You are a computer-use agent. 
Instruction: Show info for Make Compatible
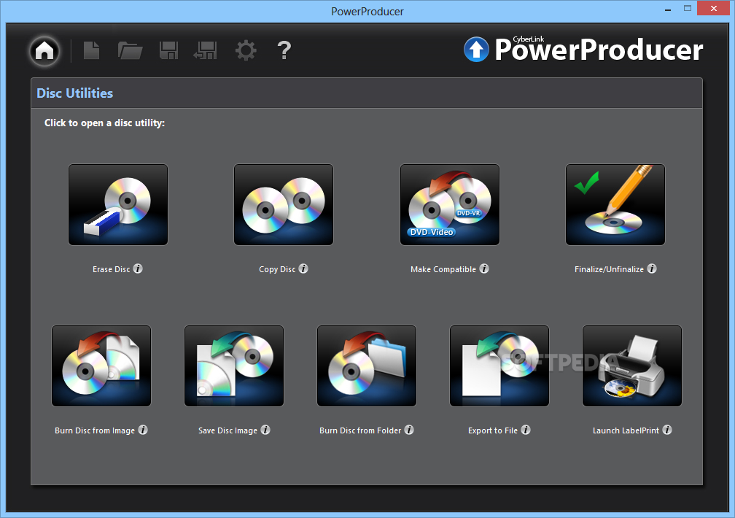(483, 268)
